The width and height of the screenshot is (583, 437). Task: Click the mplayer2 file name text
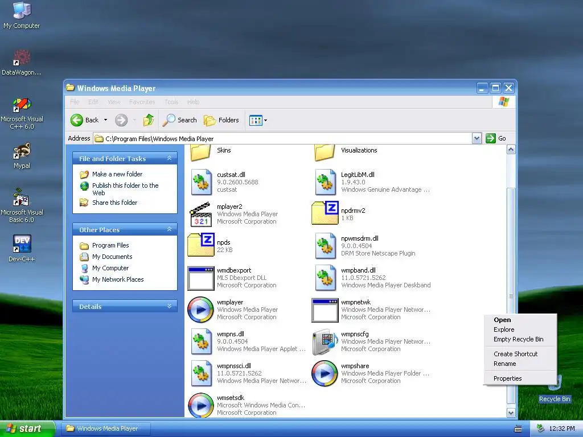click(x=230, y=207)
